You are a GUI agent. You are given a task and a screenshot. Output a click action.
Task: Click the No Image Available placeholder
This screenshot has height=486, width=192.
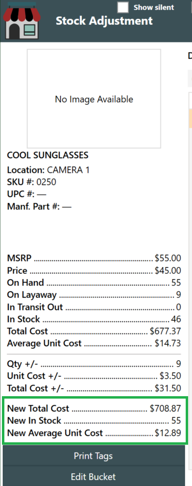click(x=94, y=99)
